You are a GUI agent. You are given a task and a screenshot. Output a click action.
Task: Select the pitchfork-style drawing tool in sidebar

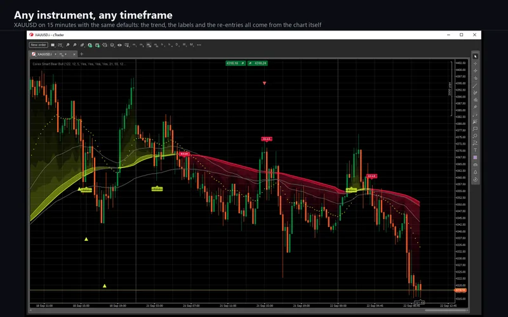pos(475,100)
